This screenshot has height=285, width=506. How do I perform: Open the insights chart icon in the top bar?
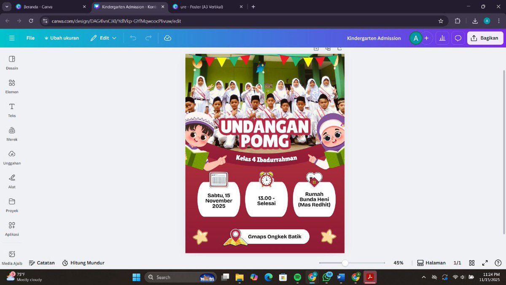pos(442,38)
